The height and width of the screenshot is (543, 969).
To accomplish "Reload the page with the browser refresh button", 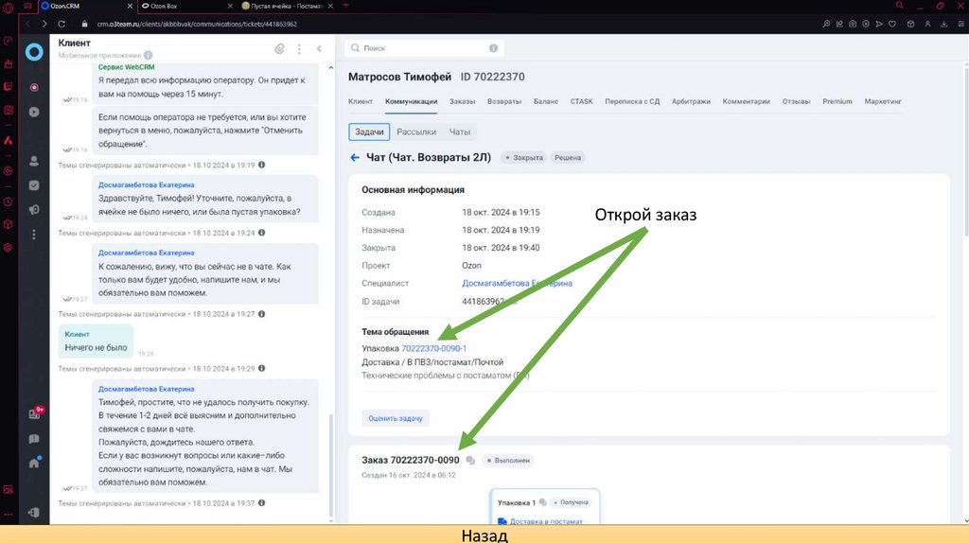I will point(62,24).
